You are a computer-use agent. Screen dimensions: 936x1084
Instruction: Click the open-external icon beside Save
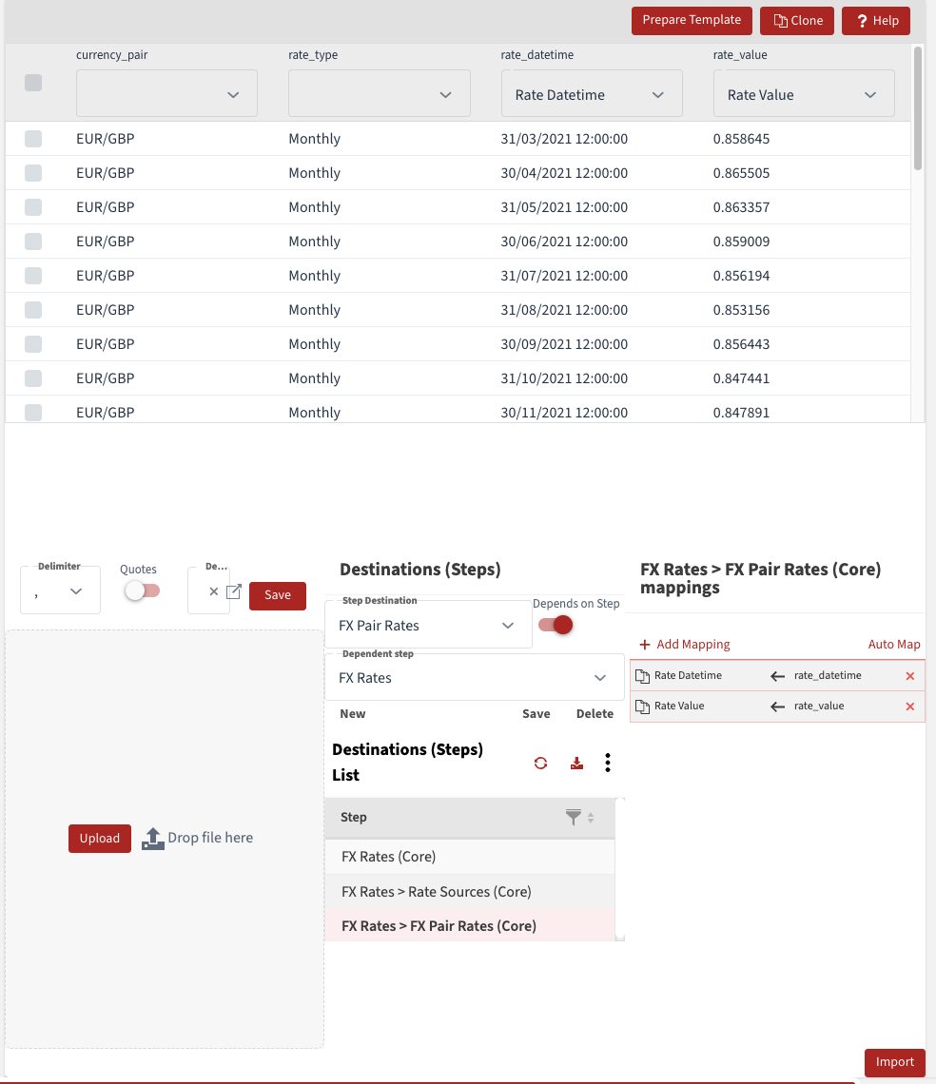[x=234, y=591]
